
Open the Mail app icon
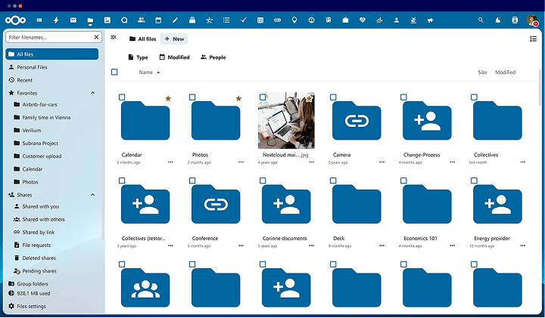point(73,20)
